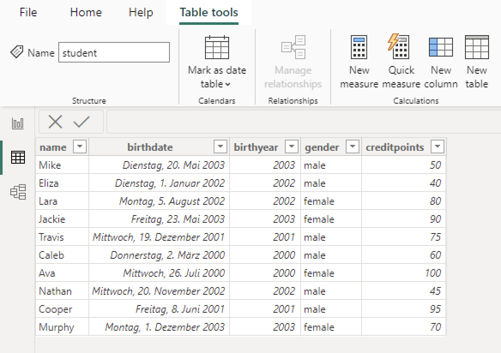Click the Mark as date table icon
Screen dimensions: 501x353
click(x=217, y=48)
